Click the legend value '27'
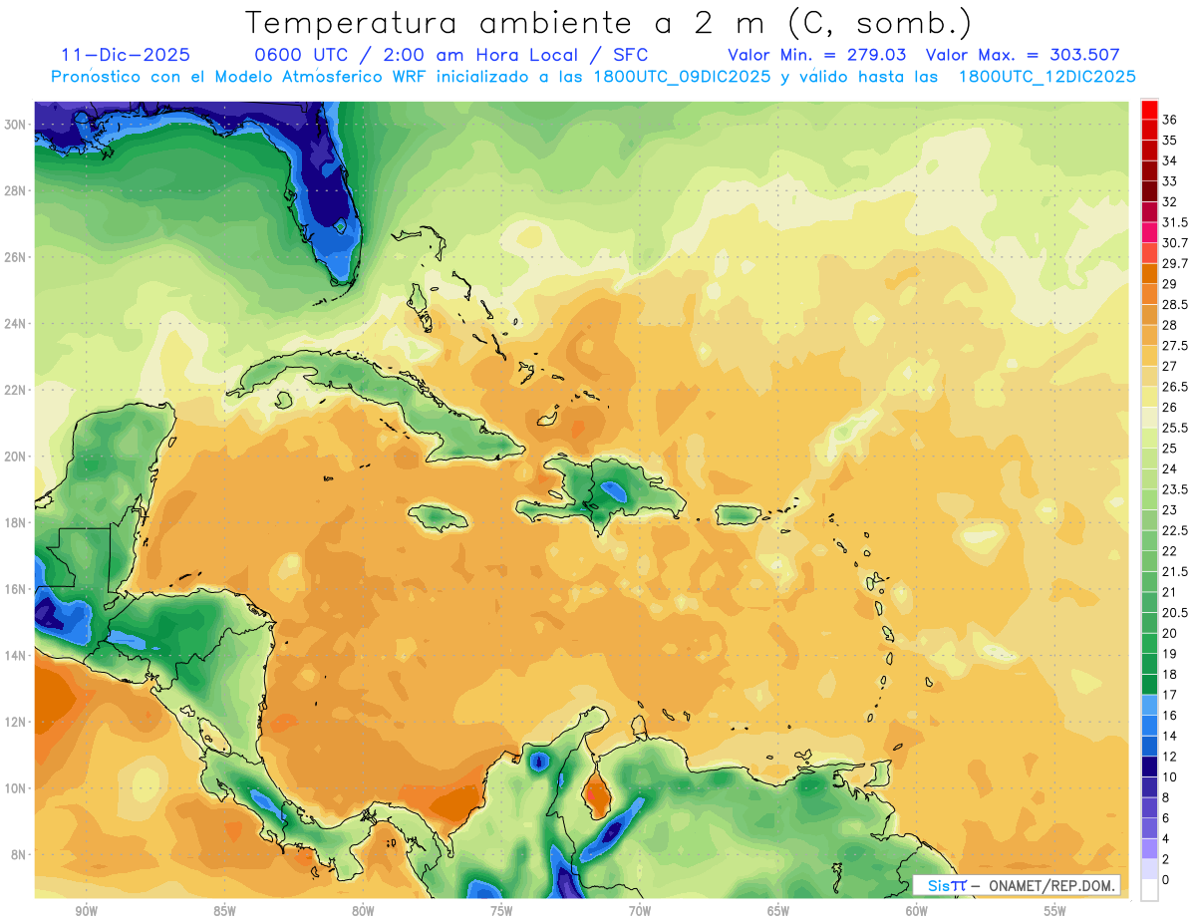 1170,366
